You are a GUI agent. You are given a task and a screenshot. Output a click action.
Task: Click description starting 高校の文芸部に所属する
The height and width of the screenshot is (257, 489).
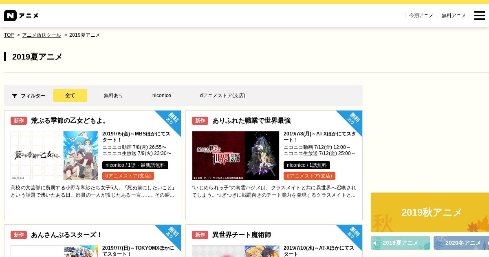coord(93,192)
